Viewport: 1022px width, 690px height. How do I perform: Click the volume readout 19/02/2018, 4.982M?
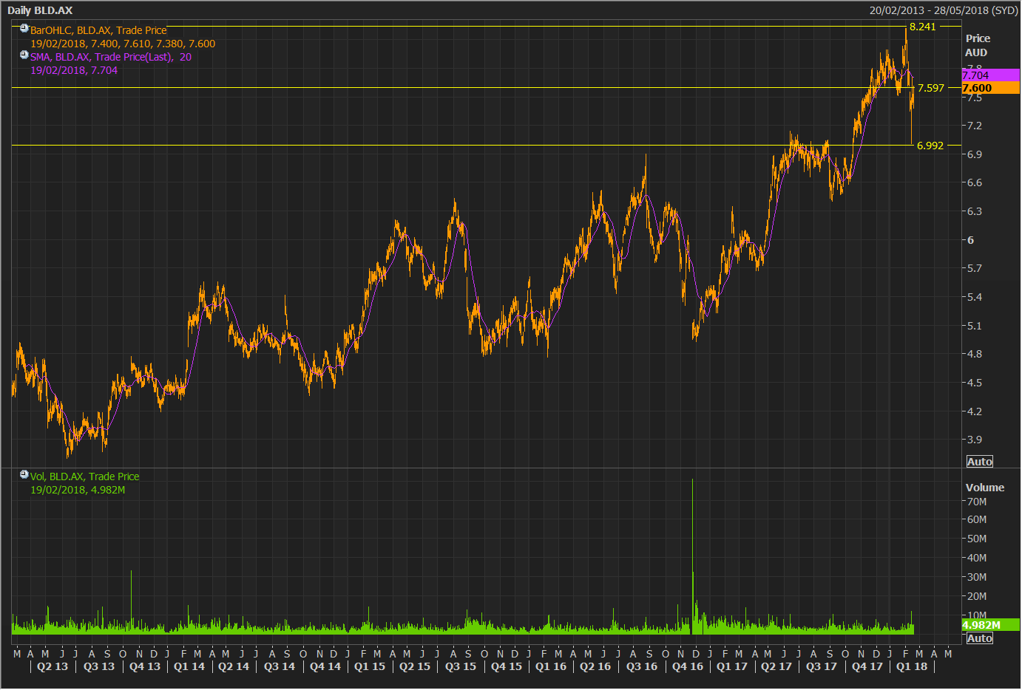(78, 490)
